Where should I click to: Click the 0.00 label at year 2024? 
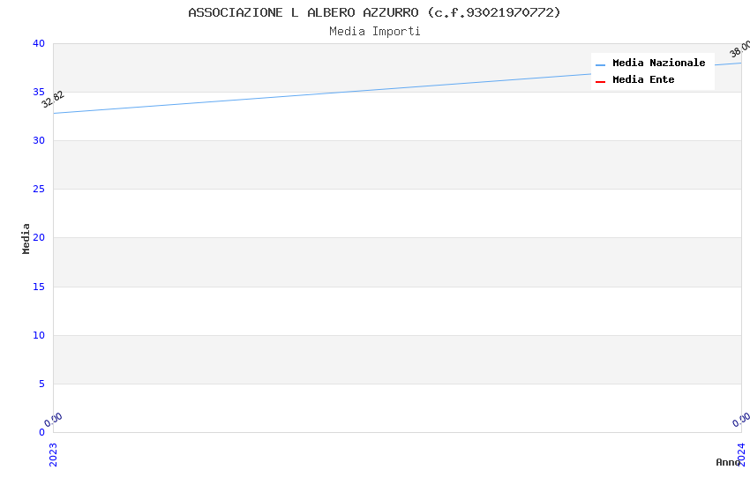point(741,420)
